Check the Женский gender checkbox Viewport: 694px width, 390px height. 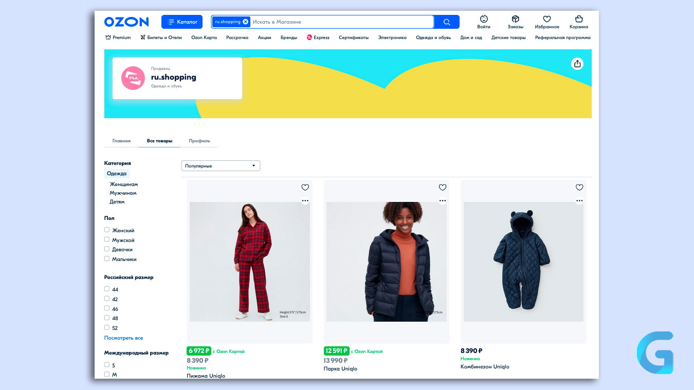(x=107, y=230)
